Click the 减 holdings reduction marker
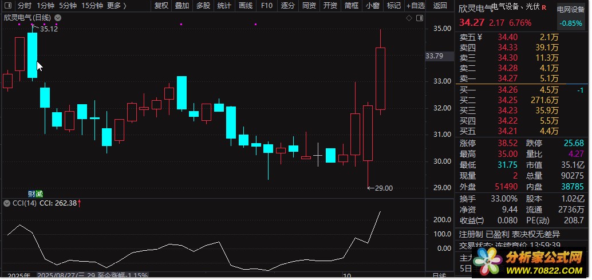Screen dimensions: 592x280 [40, 194]
